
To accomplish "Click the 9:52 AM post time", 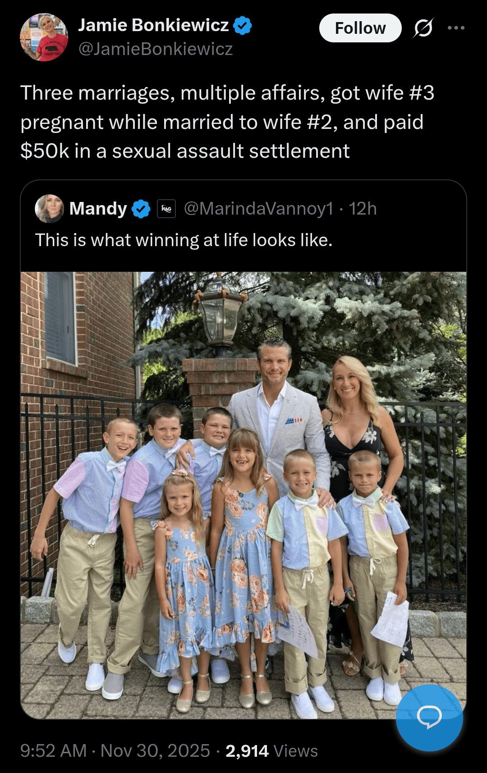I will coord(53,751).
